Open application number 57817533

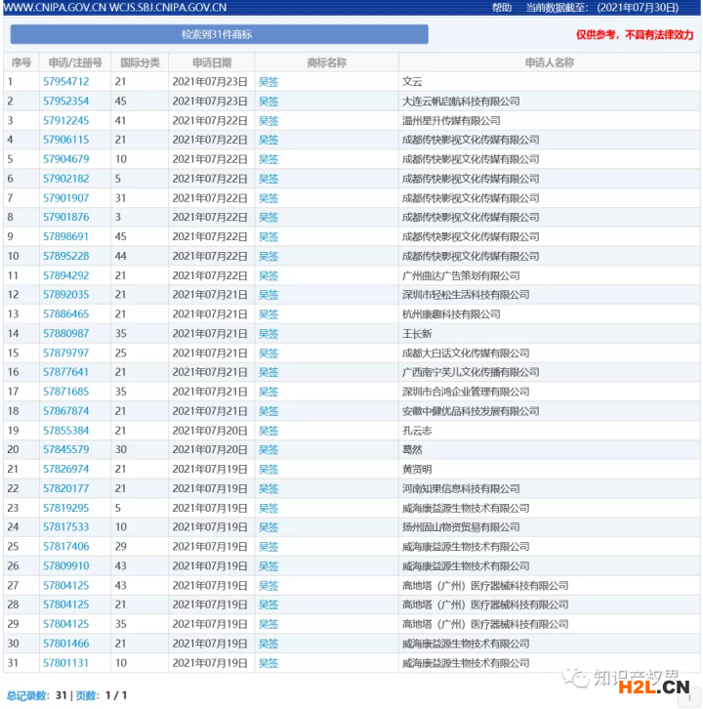(65, 527)
